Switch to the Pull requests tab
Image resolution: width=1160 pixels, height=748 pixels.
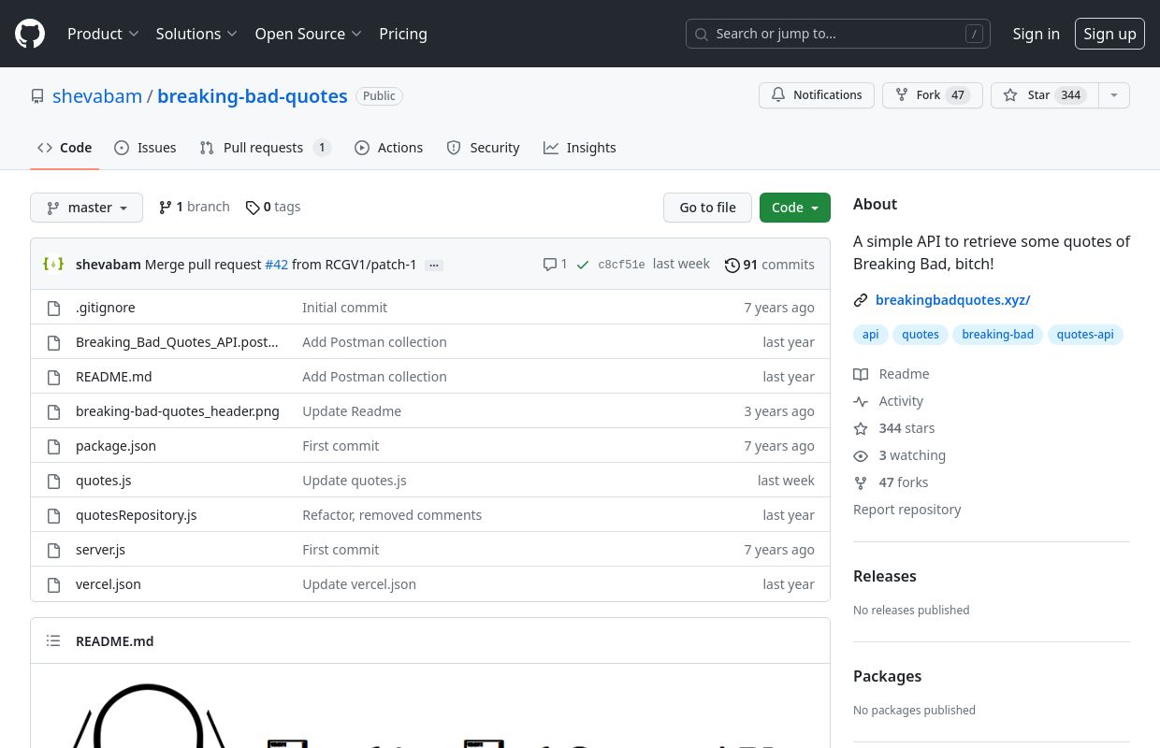tap(266, 148)
